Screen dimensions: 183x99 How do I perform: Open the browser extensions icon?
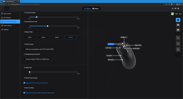166,4
